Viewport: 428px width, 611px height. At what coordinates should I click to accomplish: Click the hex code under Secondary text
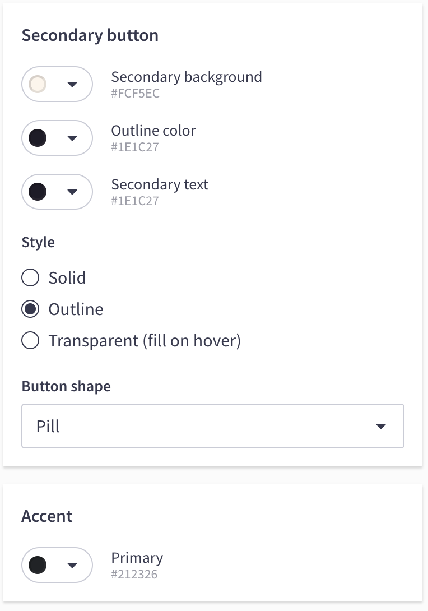coord(135,201)
